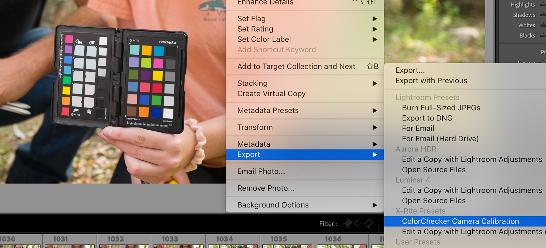Viewport: 546px width, 248px height.
Task: Select Remove Photo... from context menu
Action: point(265,188)
